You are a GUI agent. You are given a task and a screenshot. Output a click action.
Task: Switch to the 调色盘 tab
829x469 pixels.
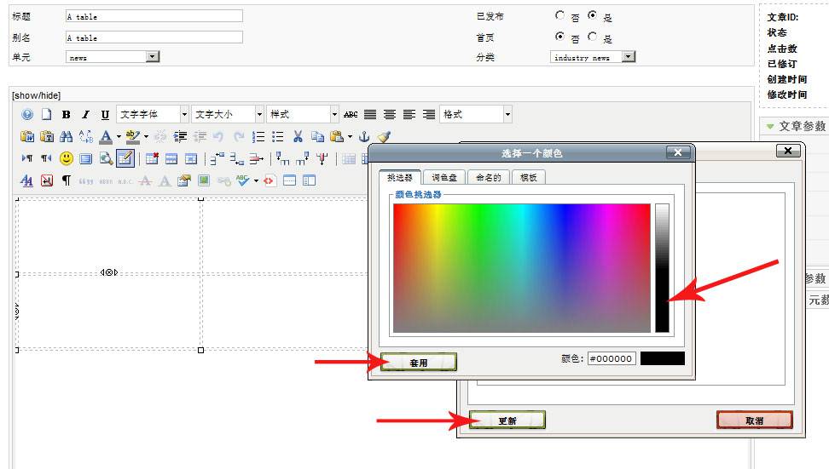coord(444,177)
